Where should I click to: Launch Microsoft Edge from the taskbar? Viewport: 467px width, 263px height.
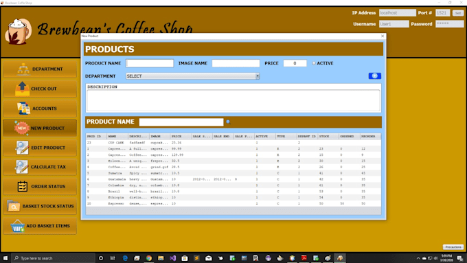[x=125, y=258]
